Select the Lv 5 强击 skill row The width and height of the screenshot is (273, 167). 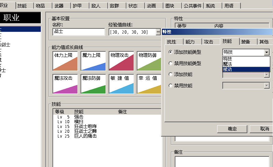coord(107,117)
